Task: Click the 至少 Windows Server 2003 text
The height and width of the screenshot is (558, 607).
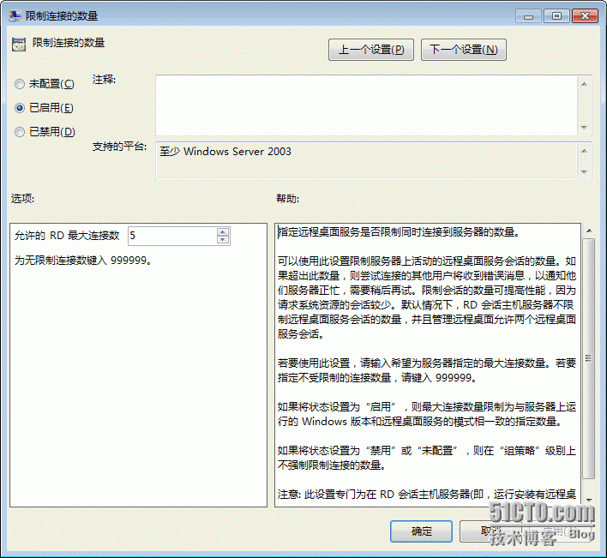Action: click(x=225, y=152)
